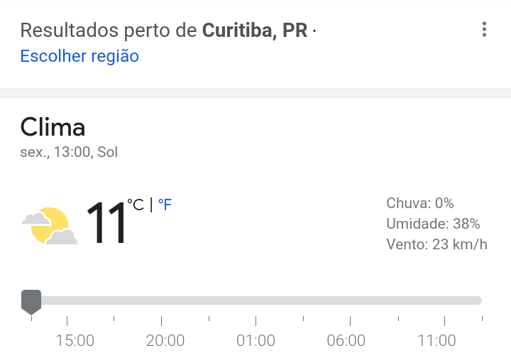Select the Vento: 23 km/h wind stat
This screenshot has height=358, width=511.
pyautogui.click(x=436, y=244)
